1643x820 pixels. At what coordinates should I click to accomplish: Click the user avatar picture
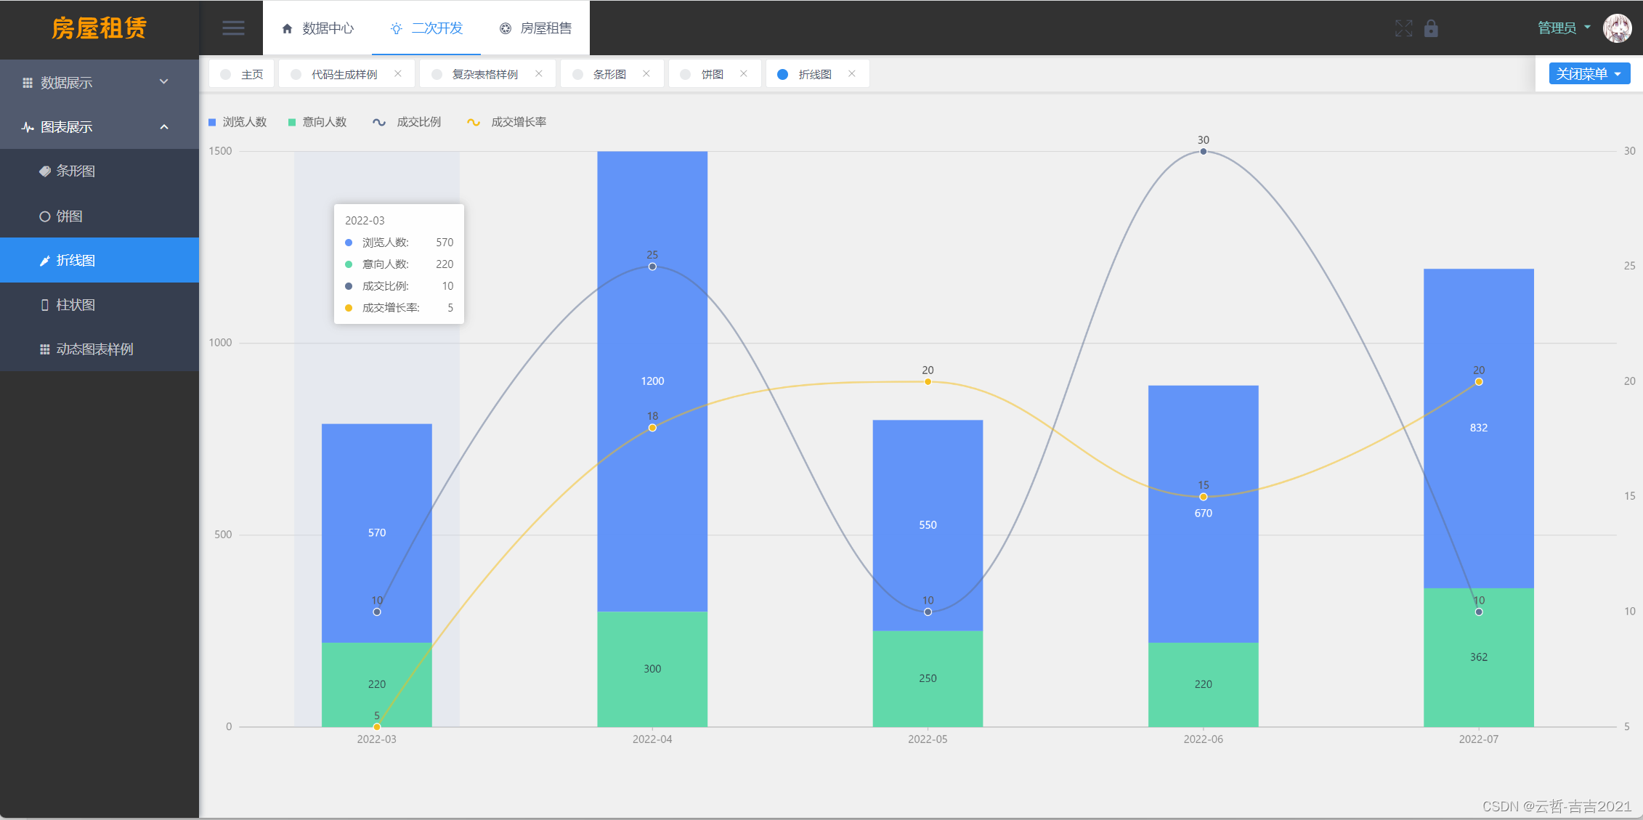(1618, 28)
